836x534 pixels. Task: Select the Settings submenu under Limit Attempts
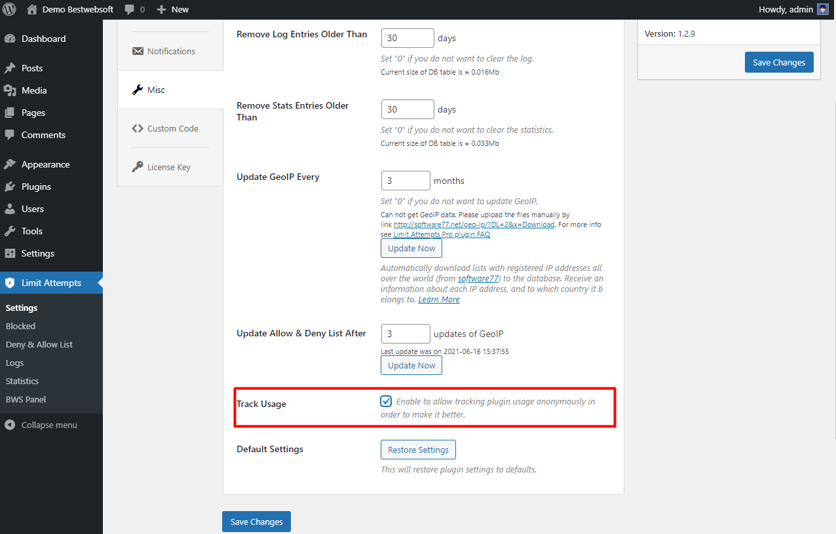[22, 308]
